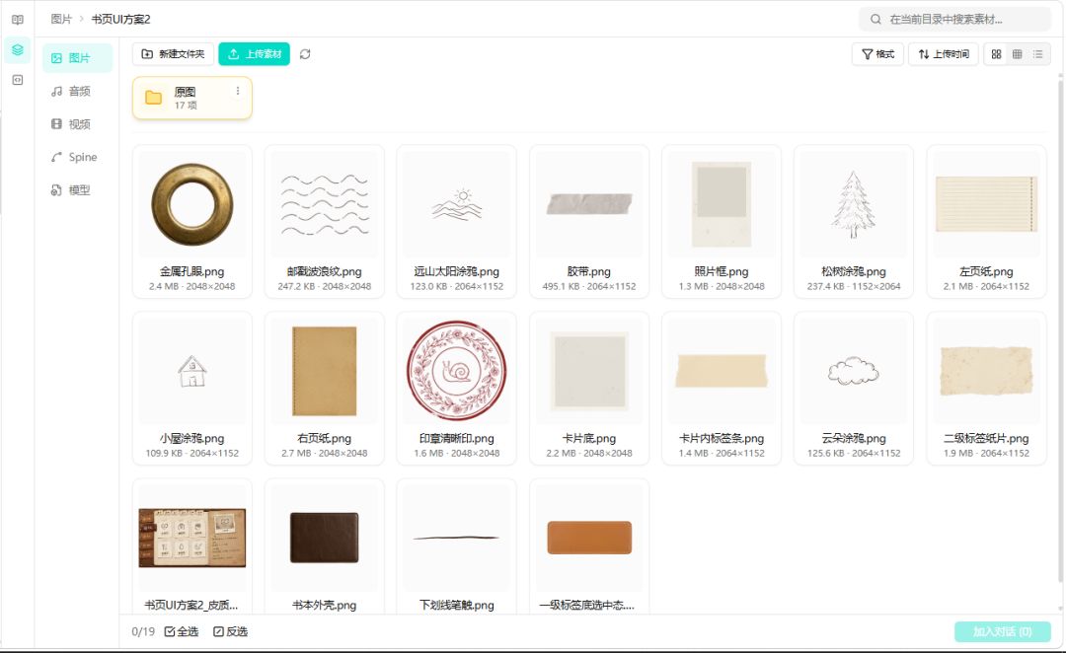Click the file name 右页纸.png
Image resolution: width=1066 pixels, height=653 pixels.
(325, 438)
